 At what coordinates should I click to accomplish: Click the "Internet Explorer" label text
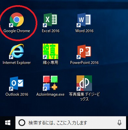click(17, 63)
